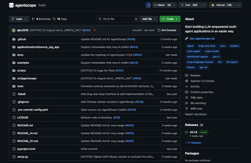Click the README.md file icon
The width and height of the screenshot is (251, 163).
(x=14, y=125)
